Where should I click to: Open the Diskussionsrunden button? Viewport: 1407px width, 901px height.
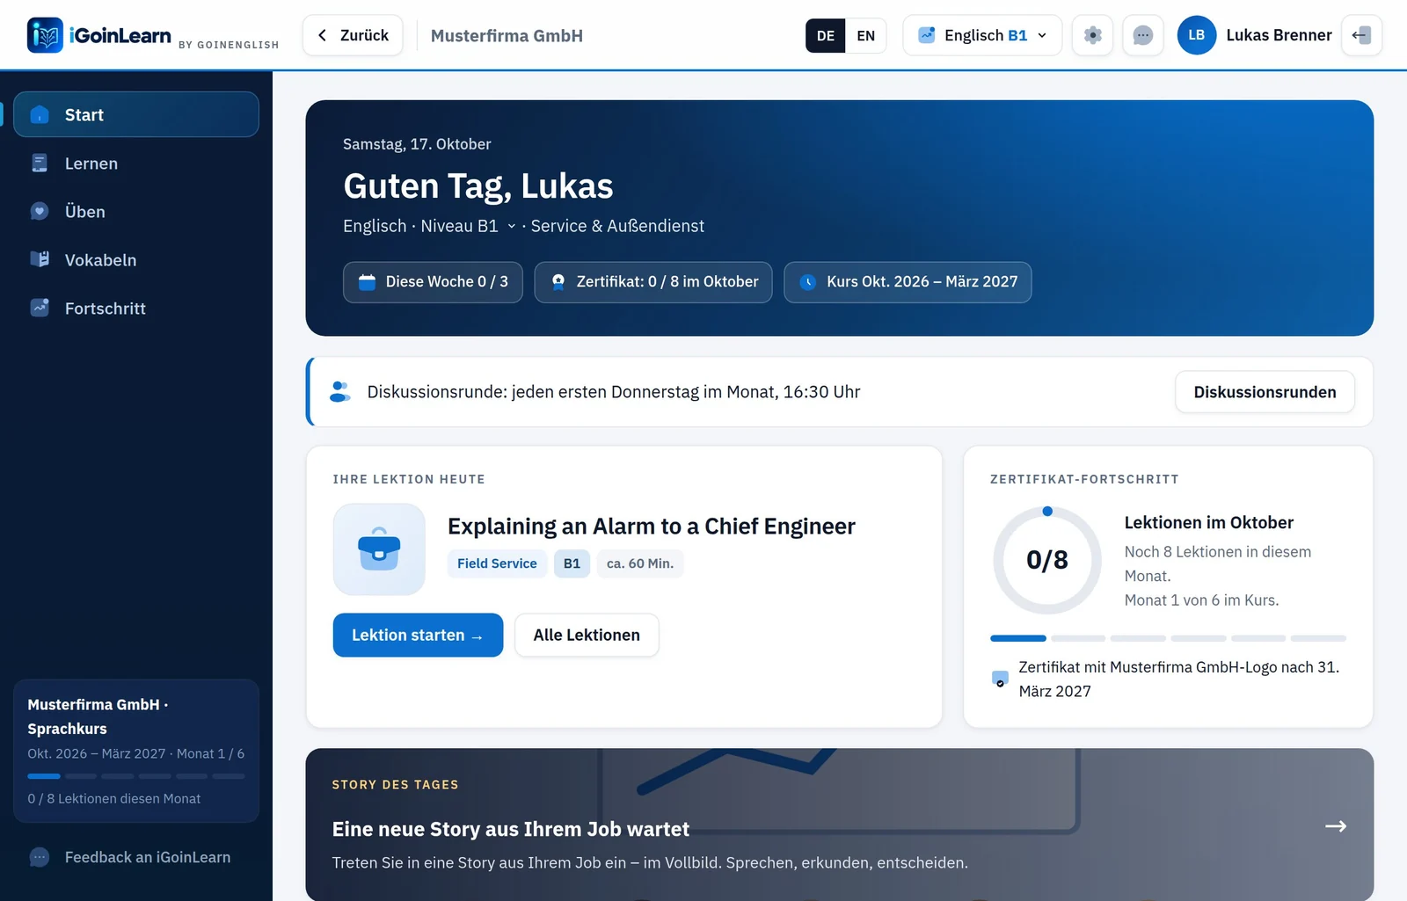click(1265, 392)
